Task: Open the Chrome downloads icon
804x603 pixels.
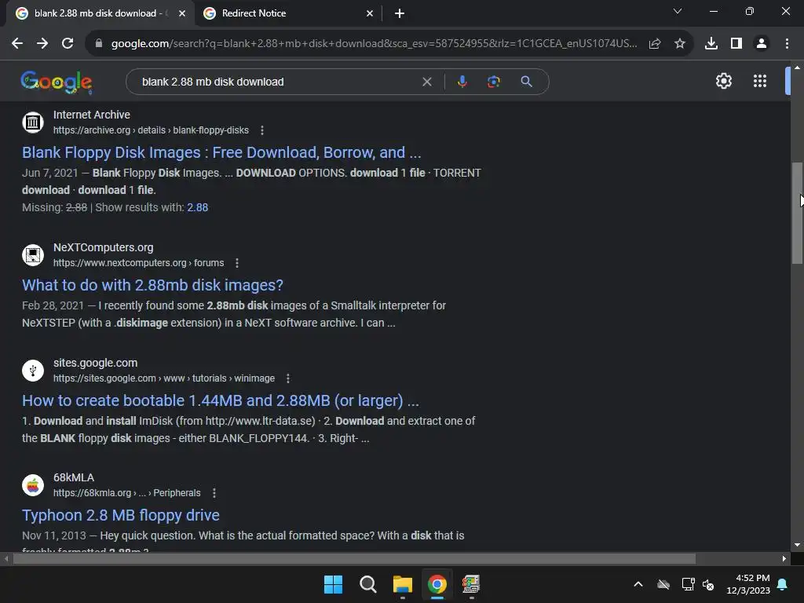Action: click(711, 44)
